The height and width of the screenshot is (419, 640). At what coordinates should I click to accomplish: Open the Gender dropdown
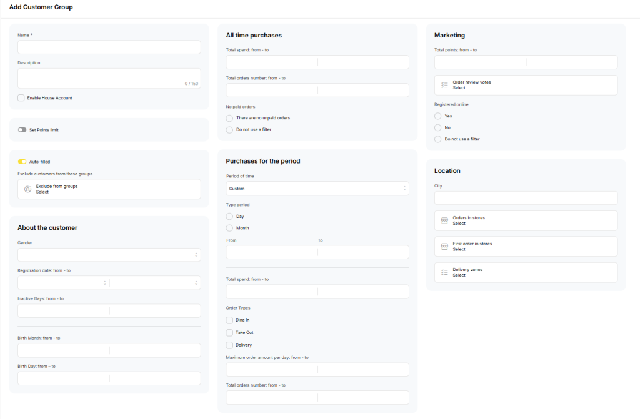109,255
